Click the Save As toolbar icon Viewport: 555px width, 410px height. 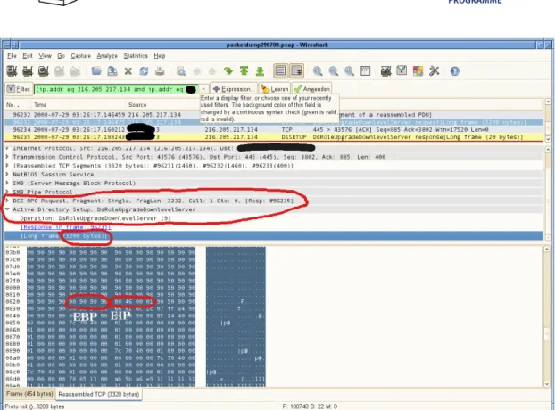click(112, 71)
